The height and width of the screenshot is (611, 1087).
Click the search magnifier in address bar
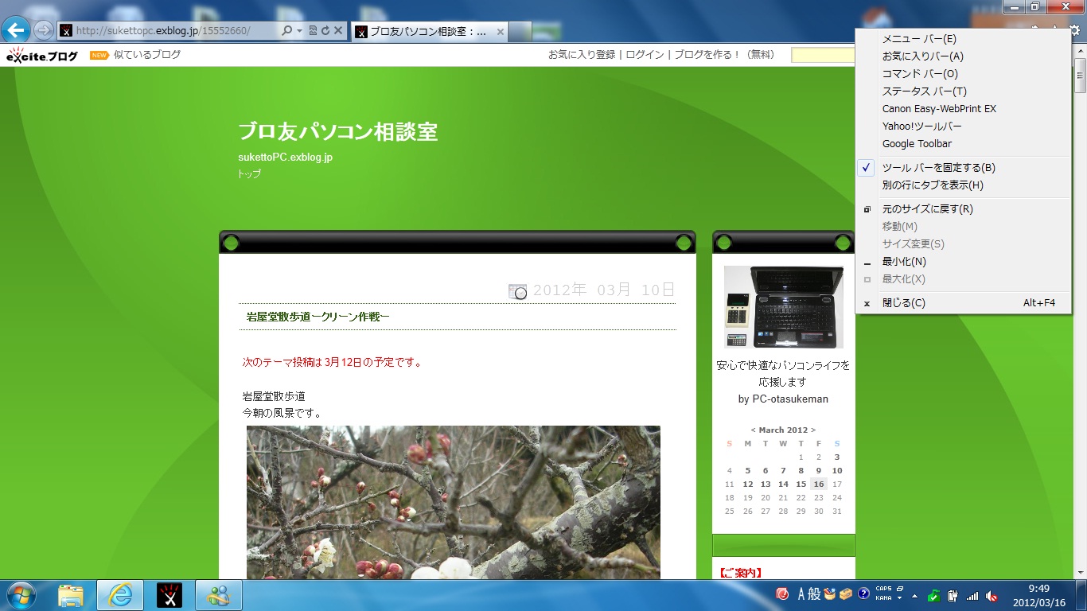point(286,30)
